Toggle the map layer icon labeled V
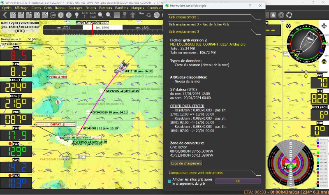The width and height of the screenshot is (329, 195). (37, 15)
